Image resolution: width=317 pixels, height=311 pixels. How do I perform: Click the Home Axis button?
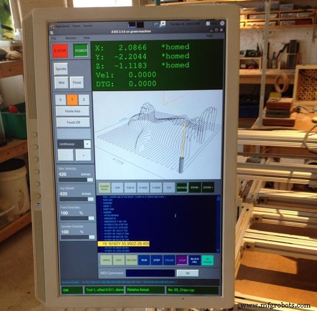pyautogui.click(x=73, y=111)
